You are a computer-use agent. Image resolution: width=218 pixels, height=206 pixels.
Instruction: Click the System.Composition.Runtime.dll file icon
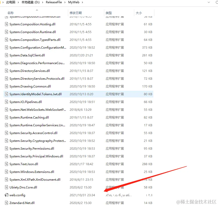(x=7, y=32)
